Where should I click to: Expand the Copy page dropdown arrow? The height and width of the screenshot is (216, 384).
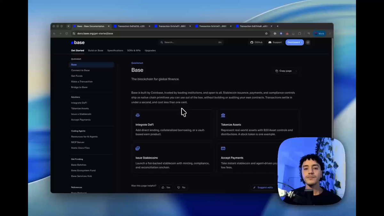point(296,71)
